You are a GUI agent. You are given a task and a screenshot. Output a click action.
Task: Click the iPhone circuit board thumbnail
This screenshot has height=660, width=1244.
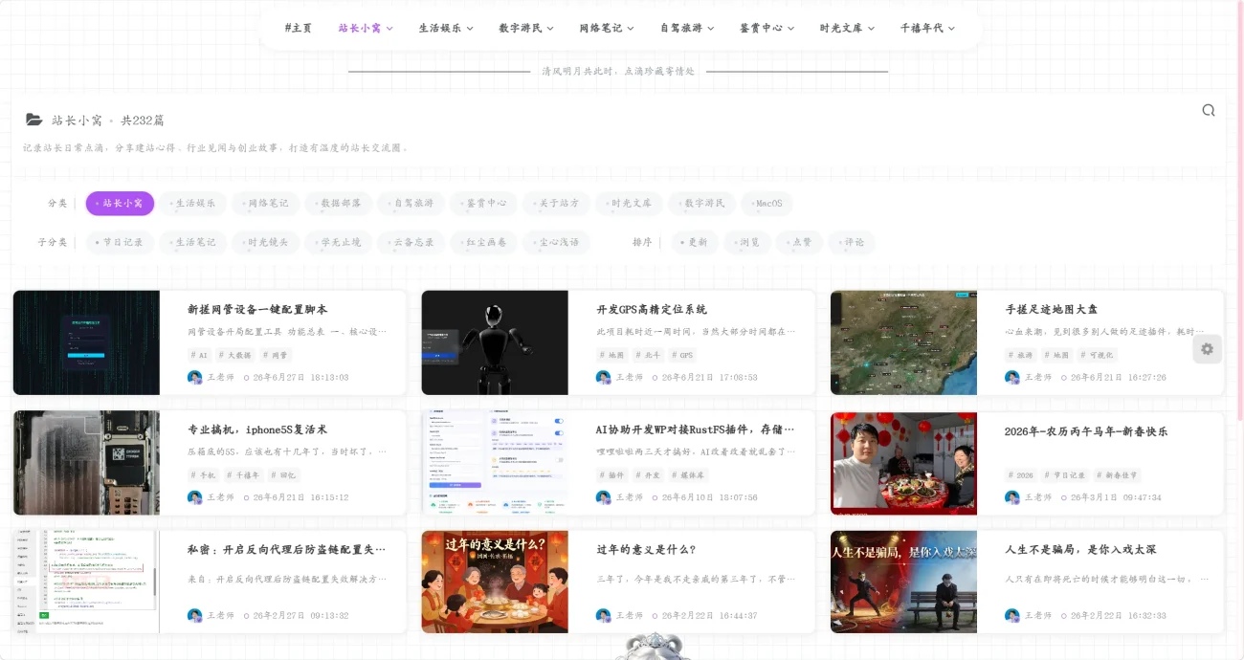point(86,463)
